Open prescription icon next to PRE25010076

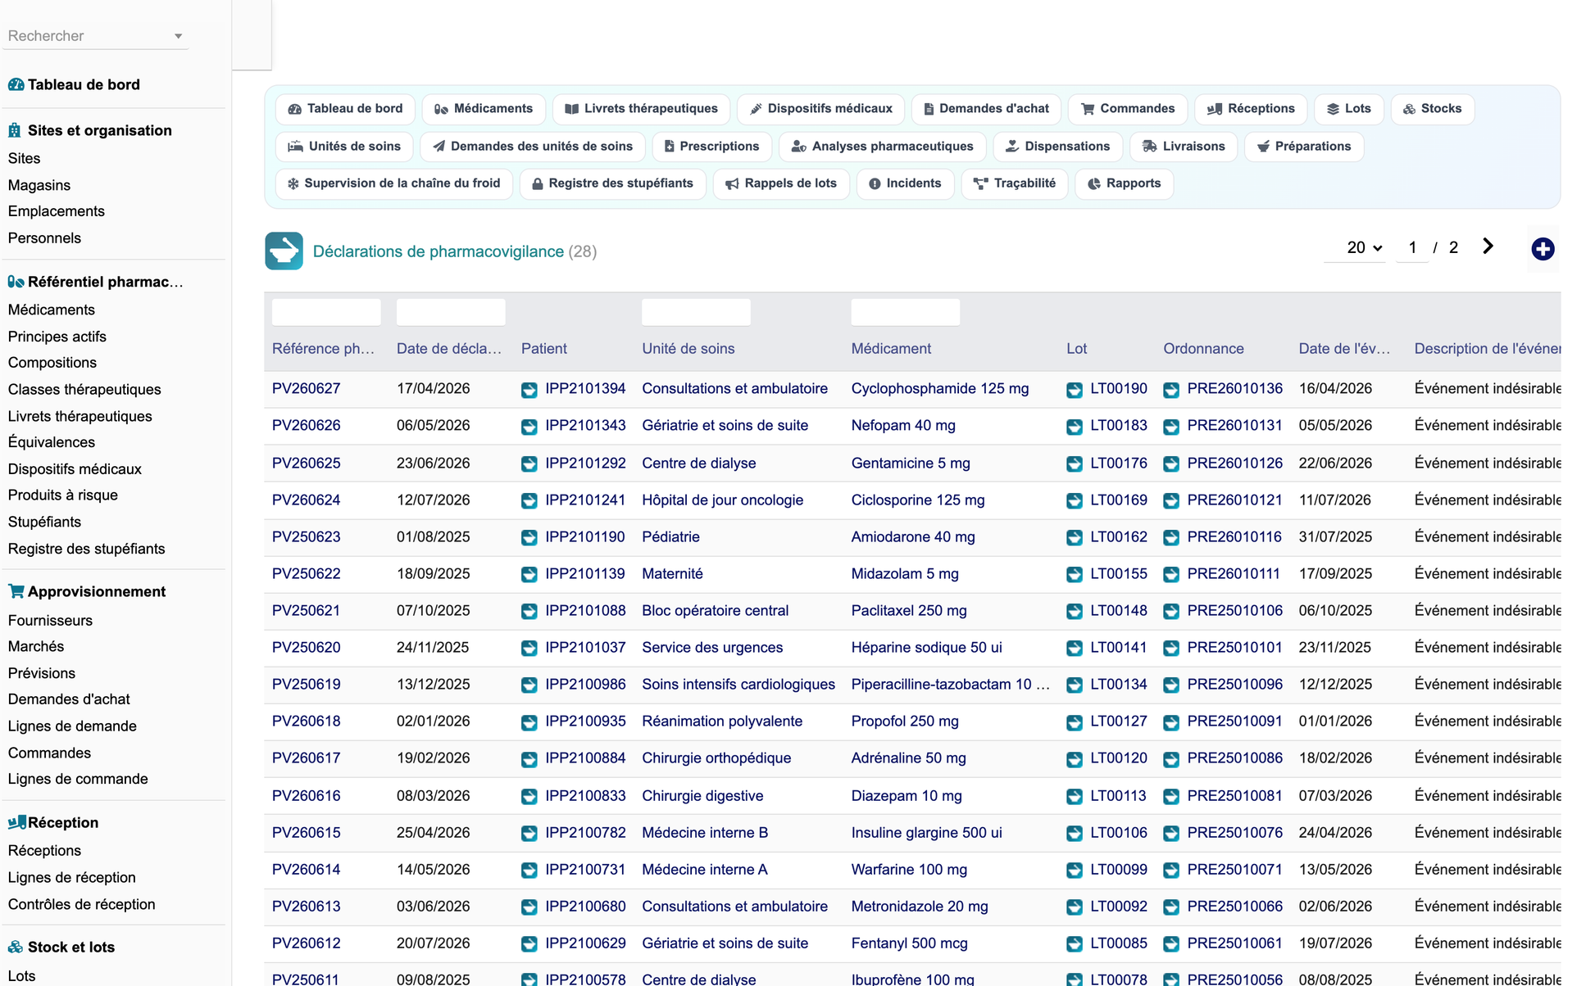click(1171, 834)
